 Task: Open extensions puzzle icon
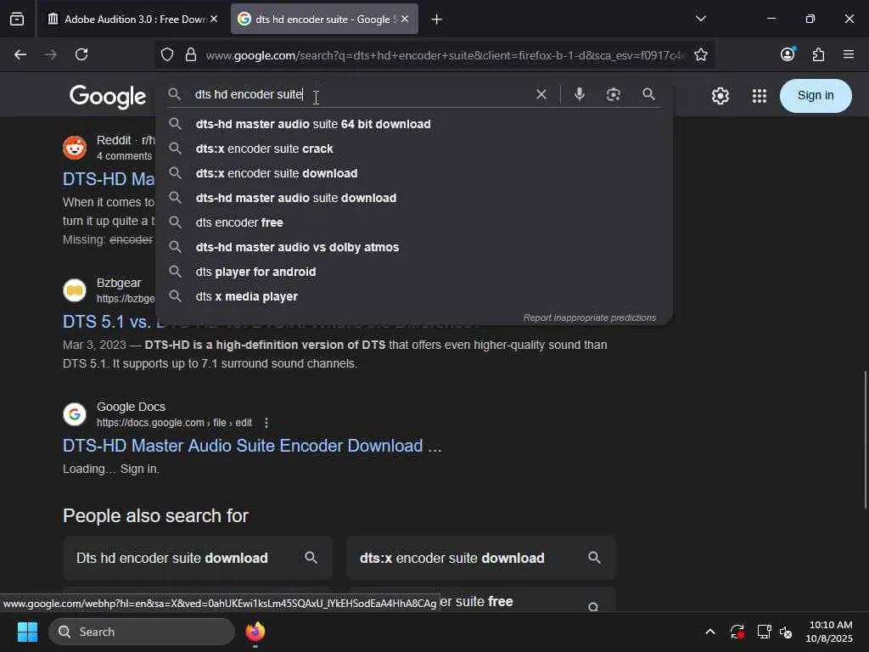coord(818,54)
